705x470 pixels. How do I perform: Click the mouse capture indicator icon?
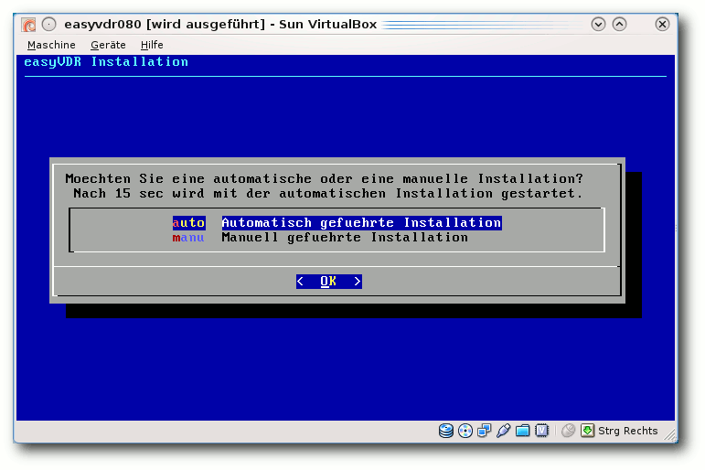569,431
